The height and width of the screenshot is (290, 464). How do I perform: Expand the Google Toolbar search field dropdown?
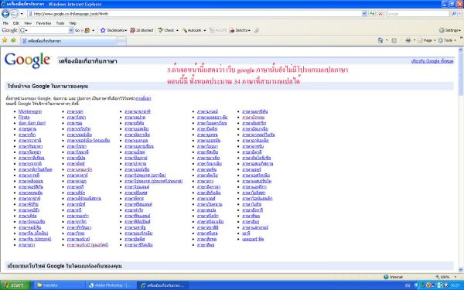coord(71,30)
